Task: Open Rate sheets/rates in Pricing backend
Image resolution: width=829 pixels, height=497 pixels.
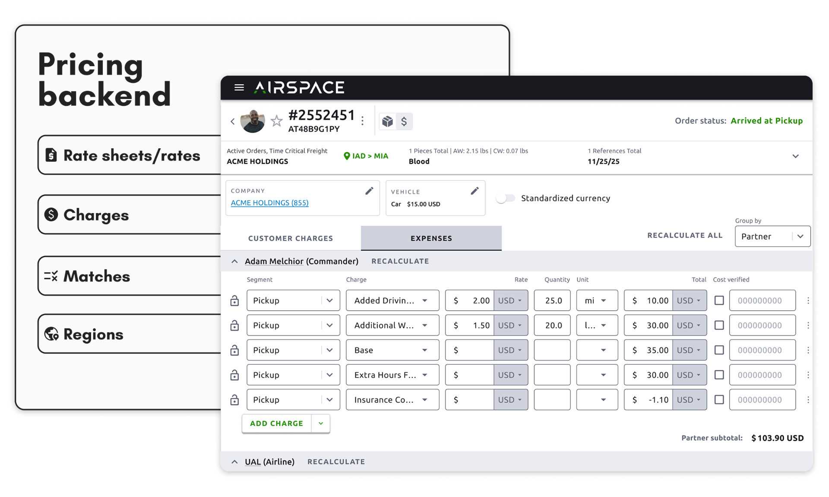Action: tap(130, 155)
